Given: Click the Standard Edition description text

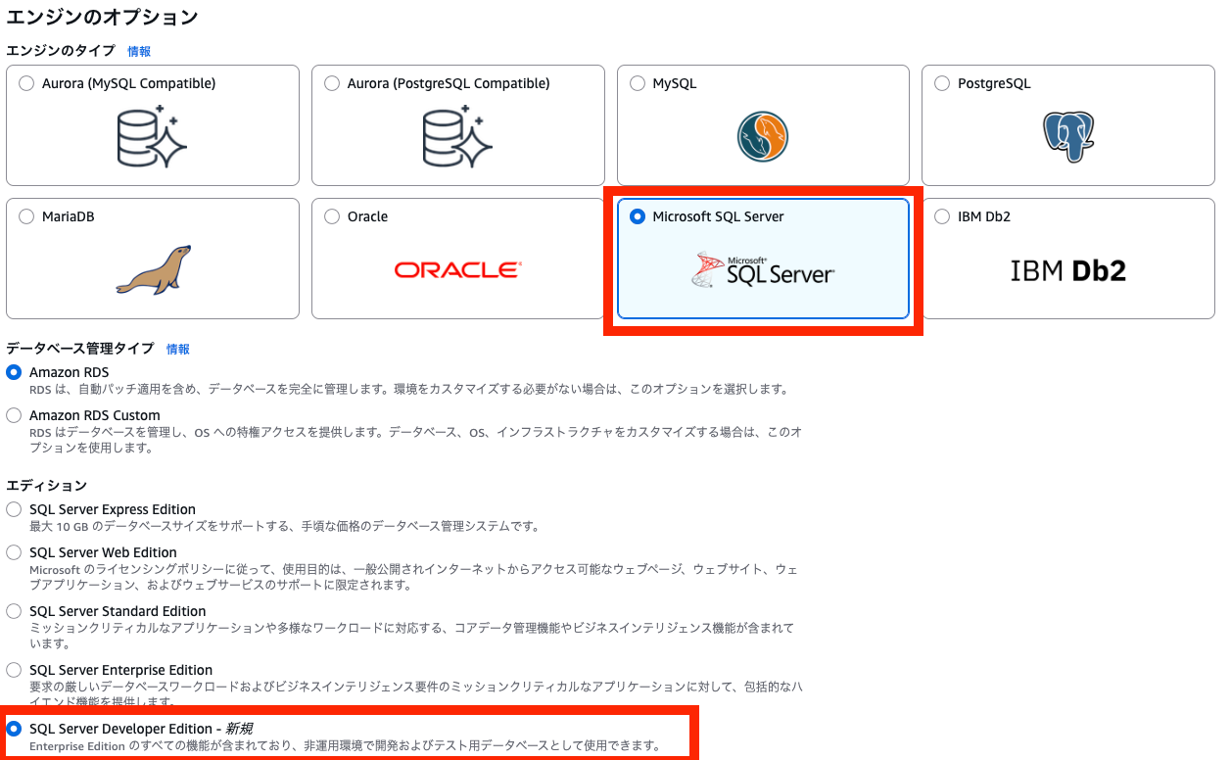Looking at the screenshot, I should pos(412,636).
